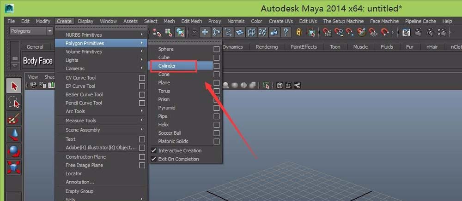Click select by object type icon
462x201 pixels.
click(x=169, y=32)
